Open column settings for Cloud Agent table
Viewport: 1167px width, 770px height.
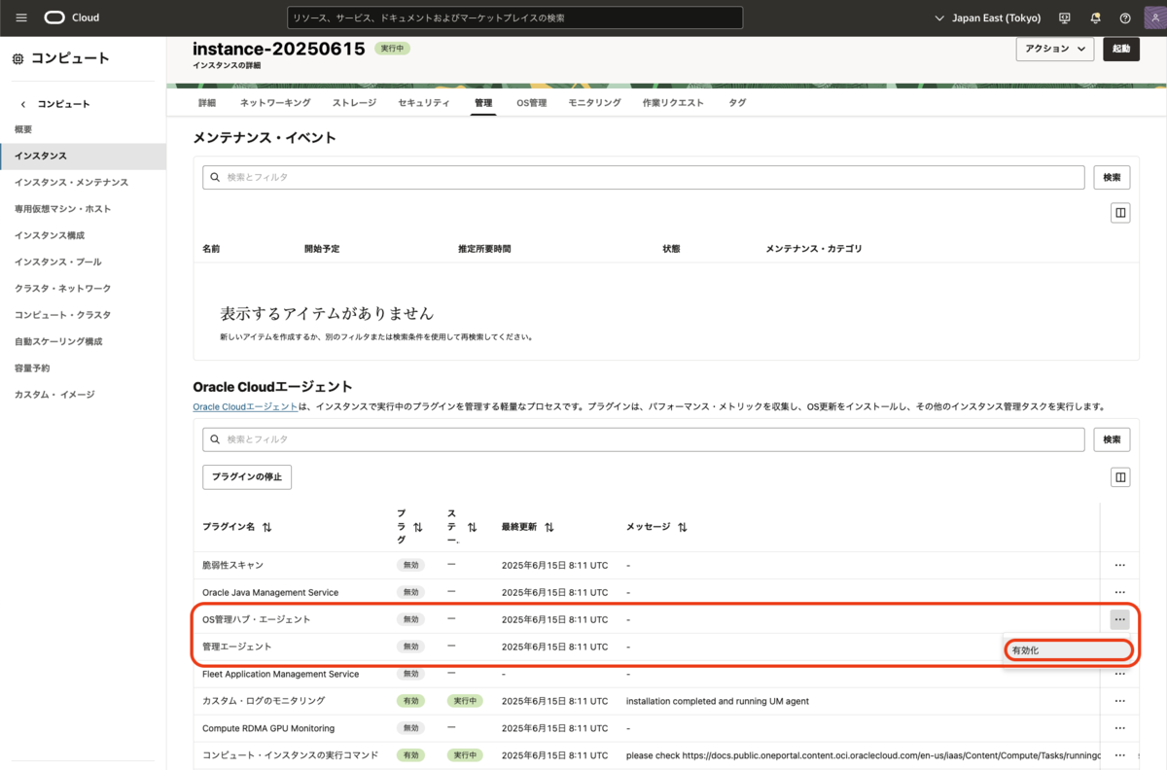point(1120,477)
